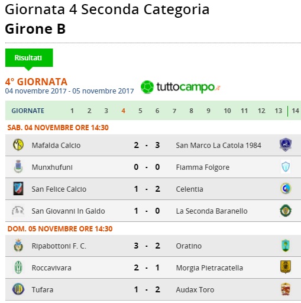Select giornata 10 in the giornate bar
Viewport: 301px width, 303px height.
(x=227, y=111)
